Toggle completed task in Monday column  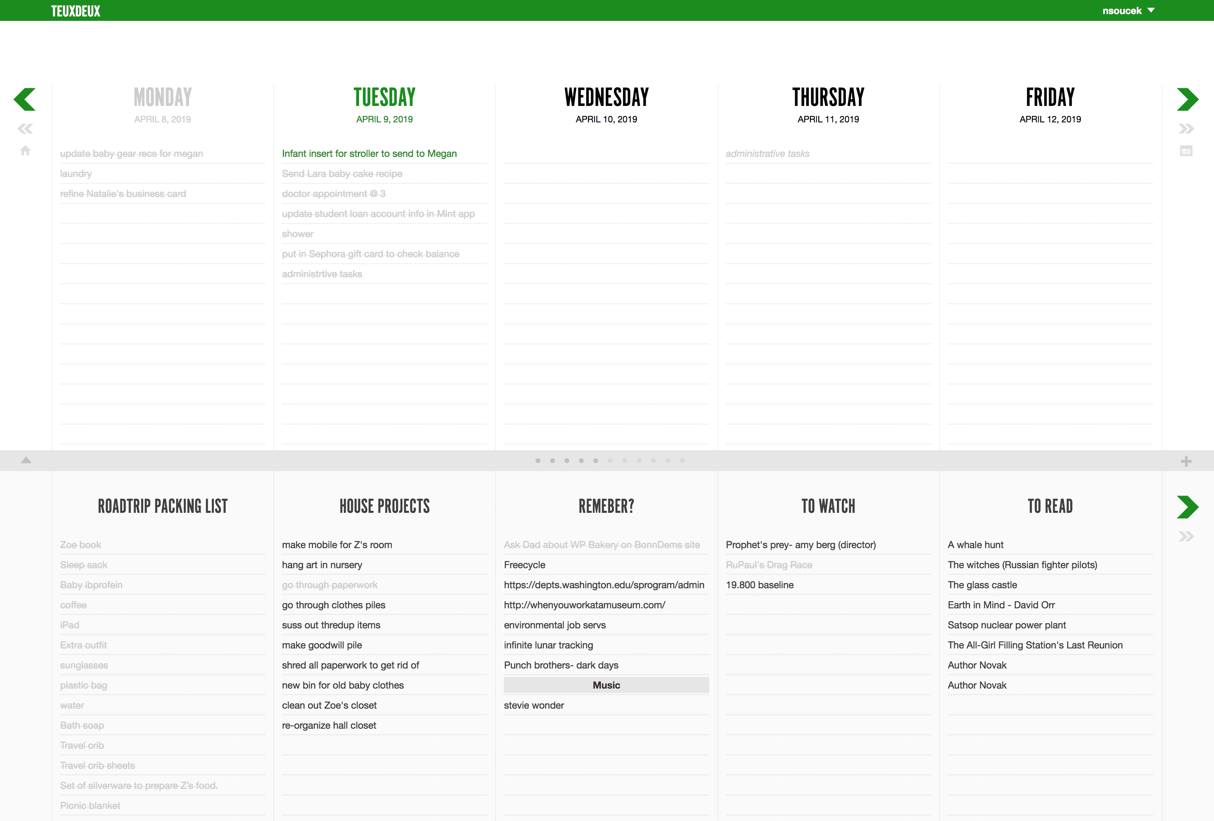[131, 153]
